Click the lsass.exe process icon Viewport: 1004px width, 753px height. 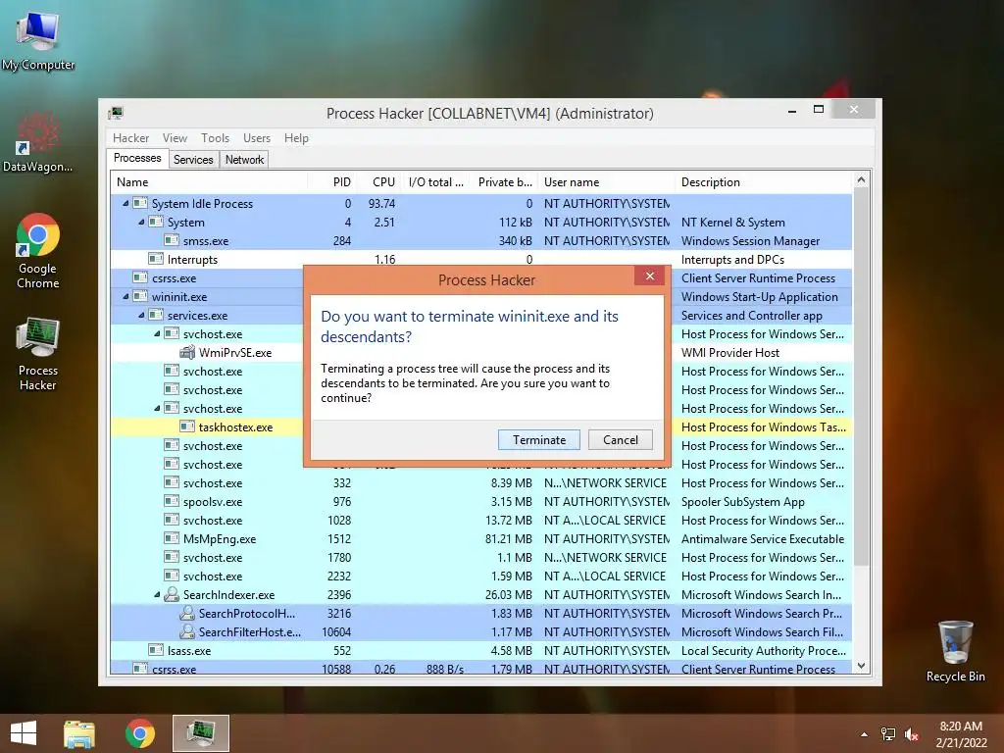tap(156, 650)
